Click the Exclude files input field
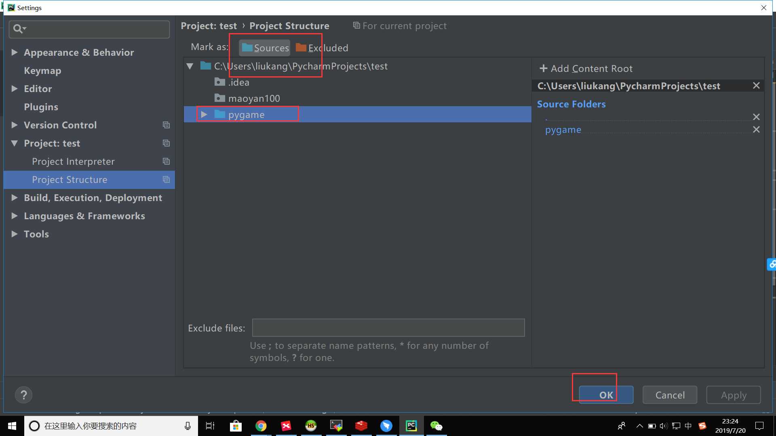 [x=388, y=328]
